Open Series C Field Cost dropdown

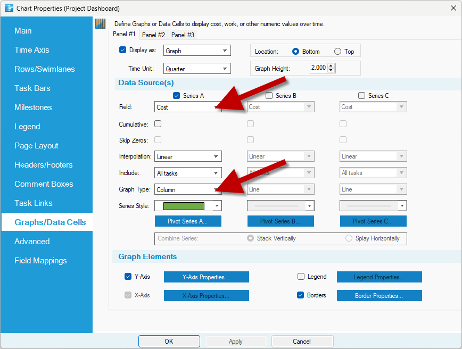pos(373,107)
